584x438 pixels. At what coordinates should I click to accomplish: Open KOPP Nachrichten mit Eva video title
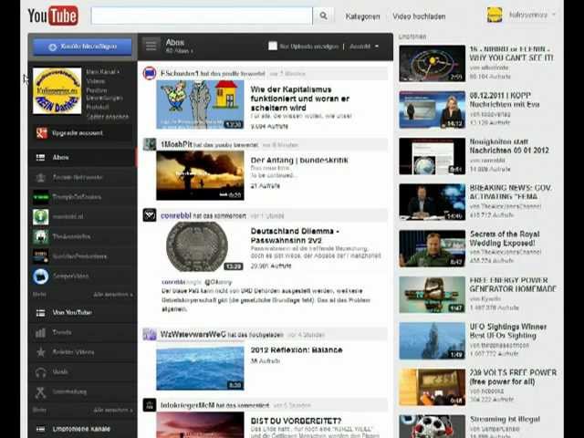tap(505, 99)
